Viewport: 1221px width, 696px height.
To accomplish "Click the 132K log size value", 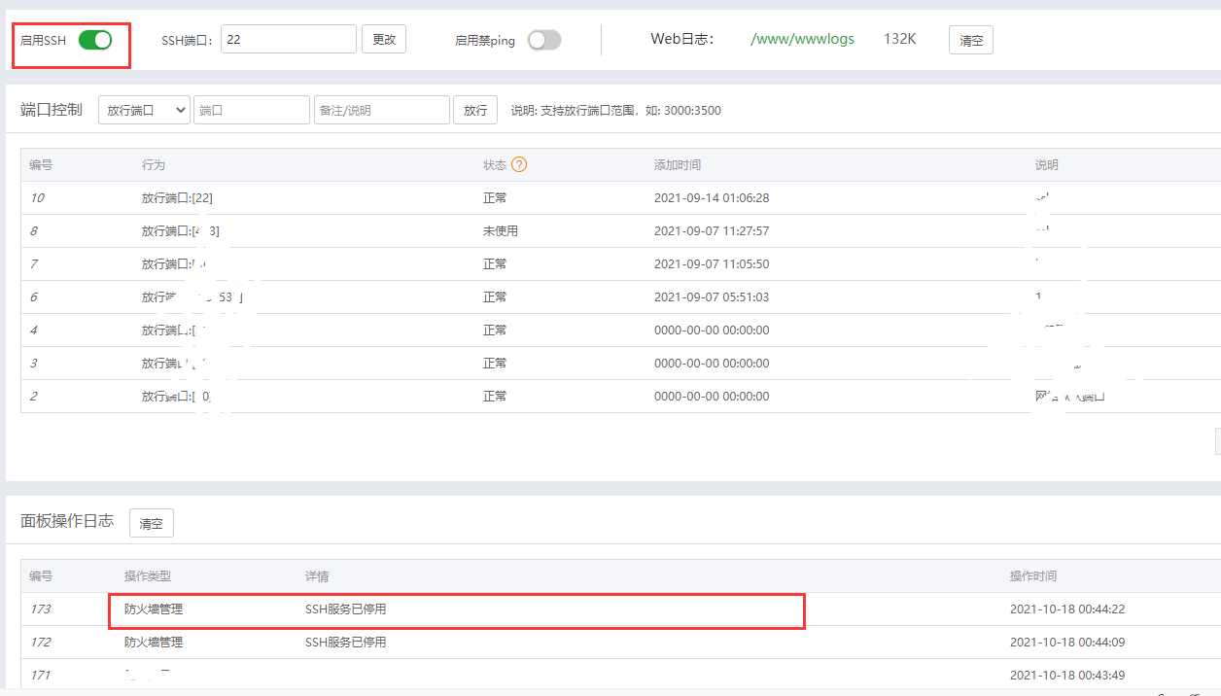I will [900, 39].
